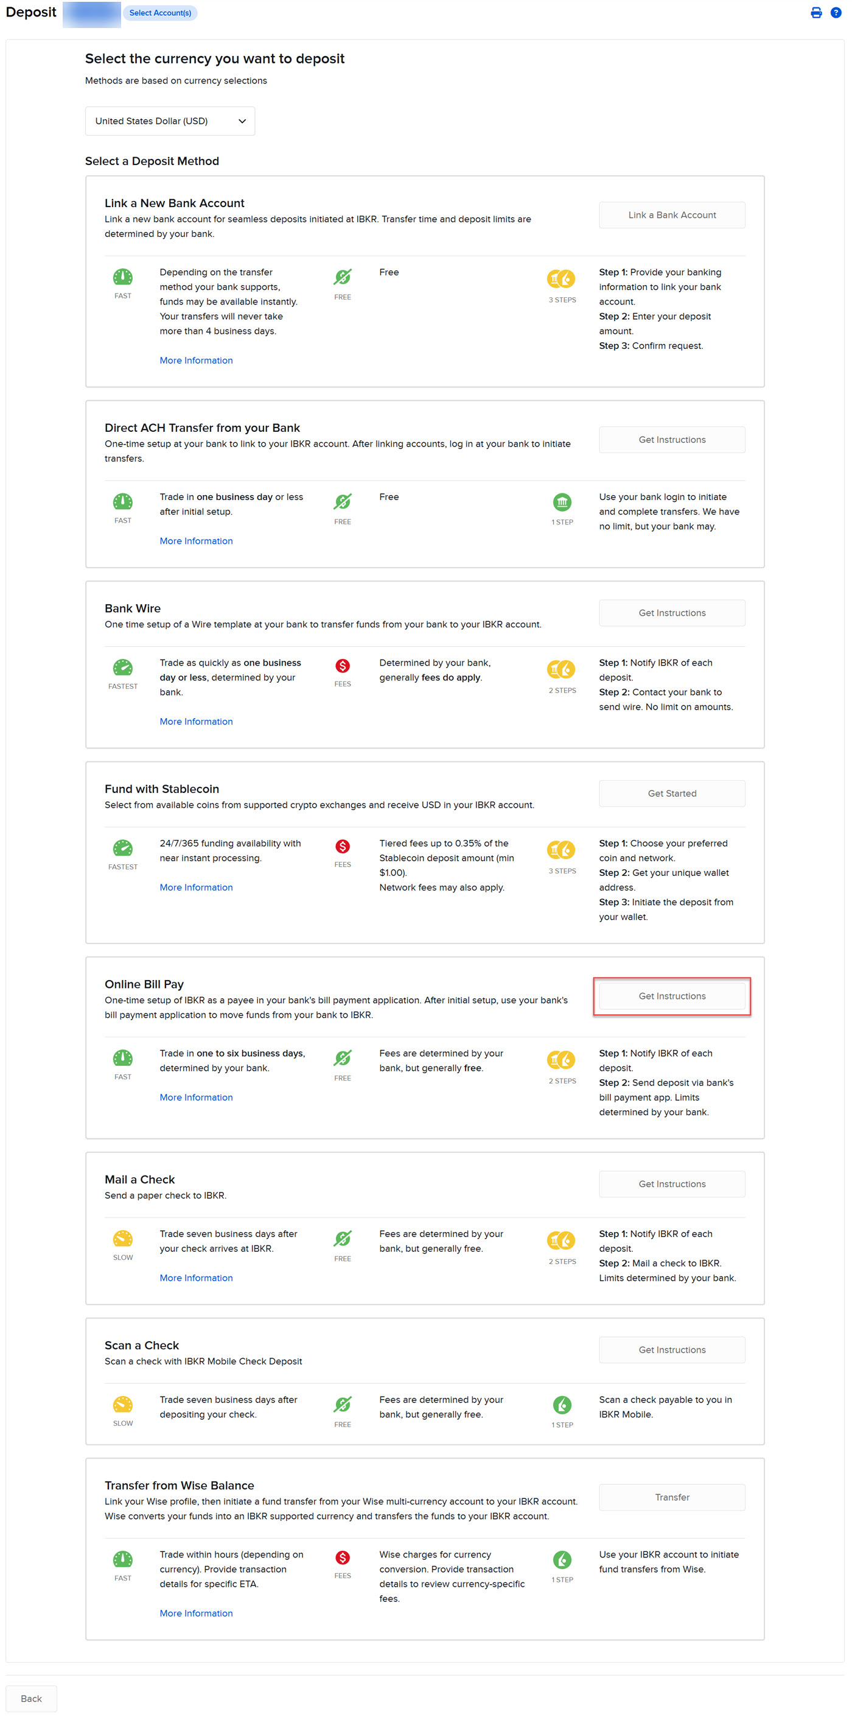Click the Link a Bank Account button
Screen dimensions: 852x1717
(671, 215)
